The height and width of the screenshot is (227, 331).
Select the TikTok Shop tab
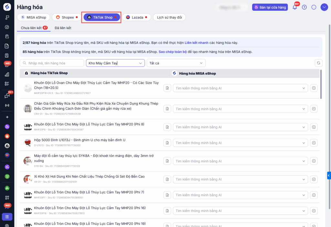point(102,17)
